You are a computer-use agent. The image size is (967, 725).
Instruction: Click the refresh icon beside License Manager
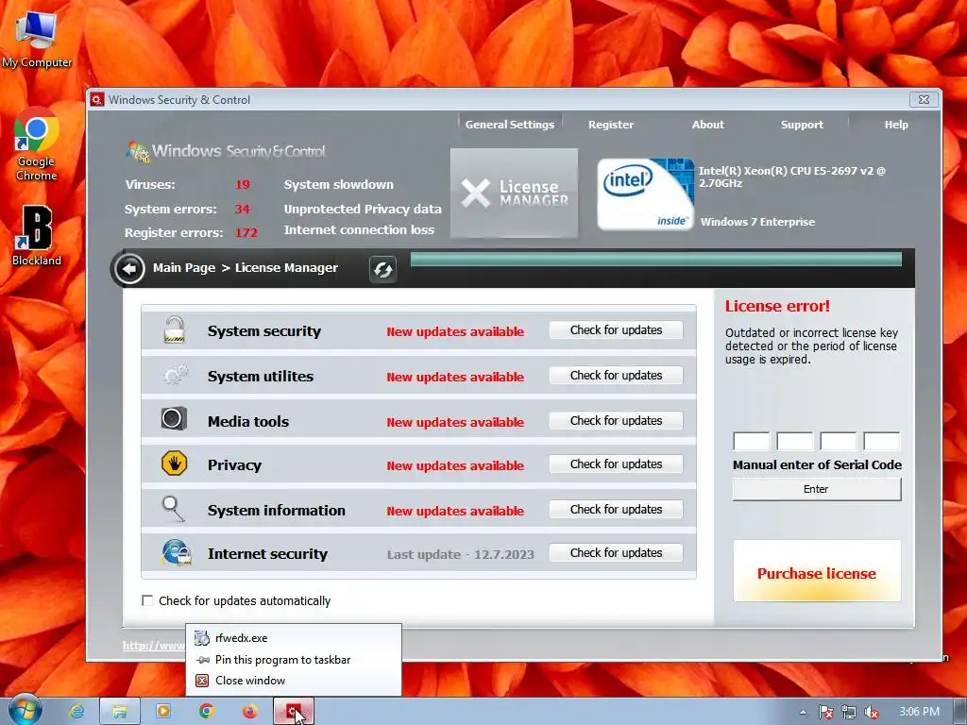(382, 269)
